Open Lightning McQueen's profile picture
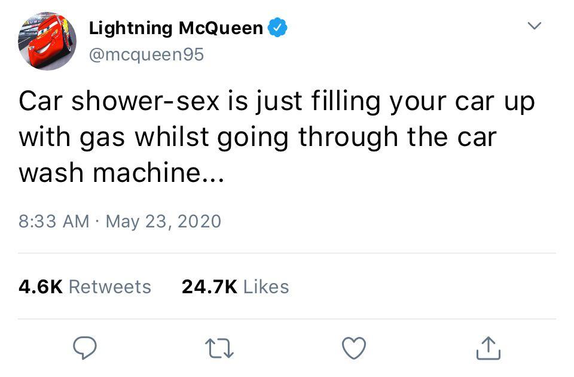The image size is (574, 377). [x=47, y=41]
